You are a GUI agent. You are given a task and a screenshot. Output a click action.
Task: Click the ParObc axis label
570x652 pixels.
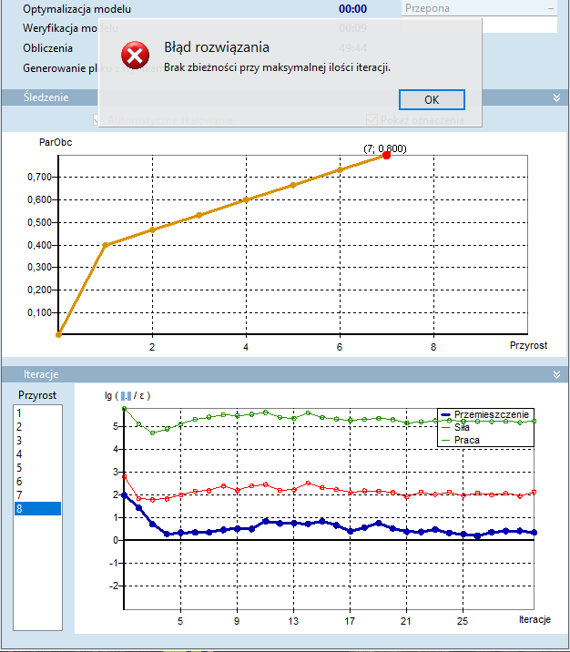click(56, 142)
